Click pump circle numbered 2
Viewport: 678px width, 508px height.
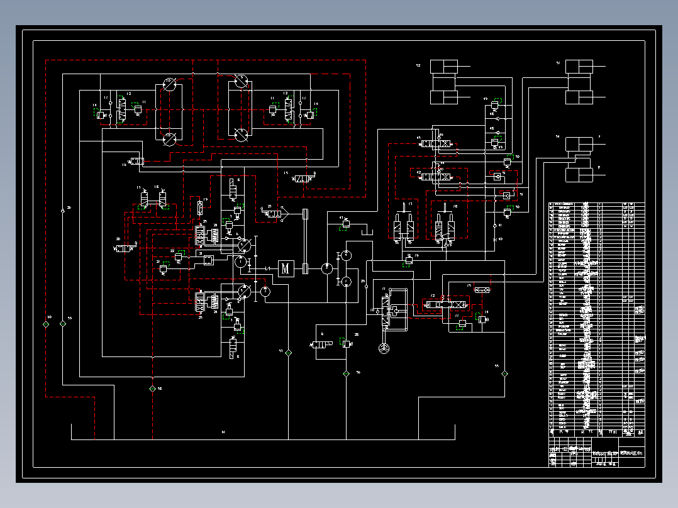pyautogui.click(x=327, y=268)
